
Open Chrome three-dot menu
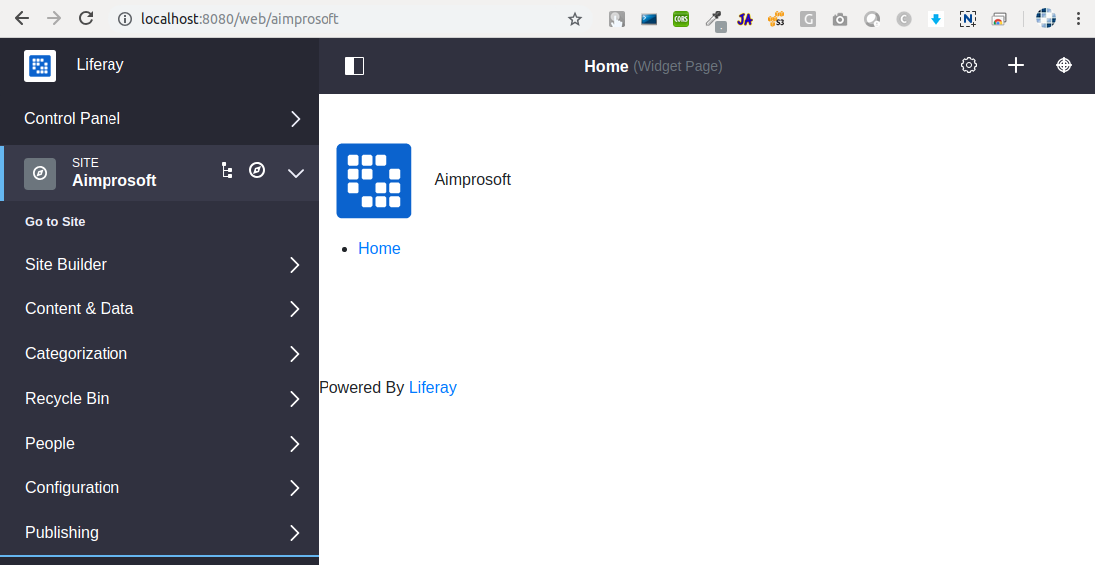pos(1079,19)
